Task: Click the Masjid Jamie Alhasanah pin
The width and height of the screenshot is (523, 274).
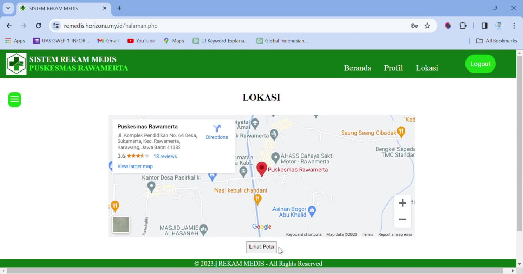Action: 203,230
